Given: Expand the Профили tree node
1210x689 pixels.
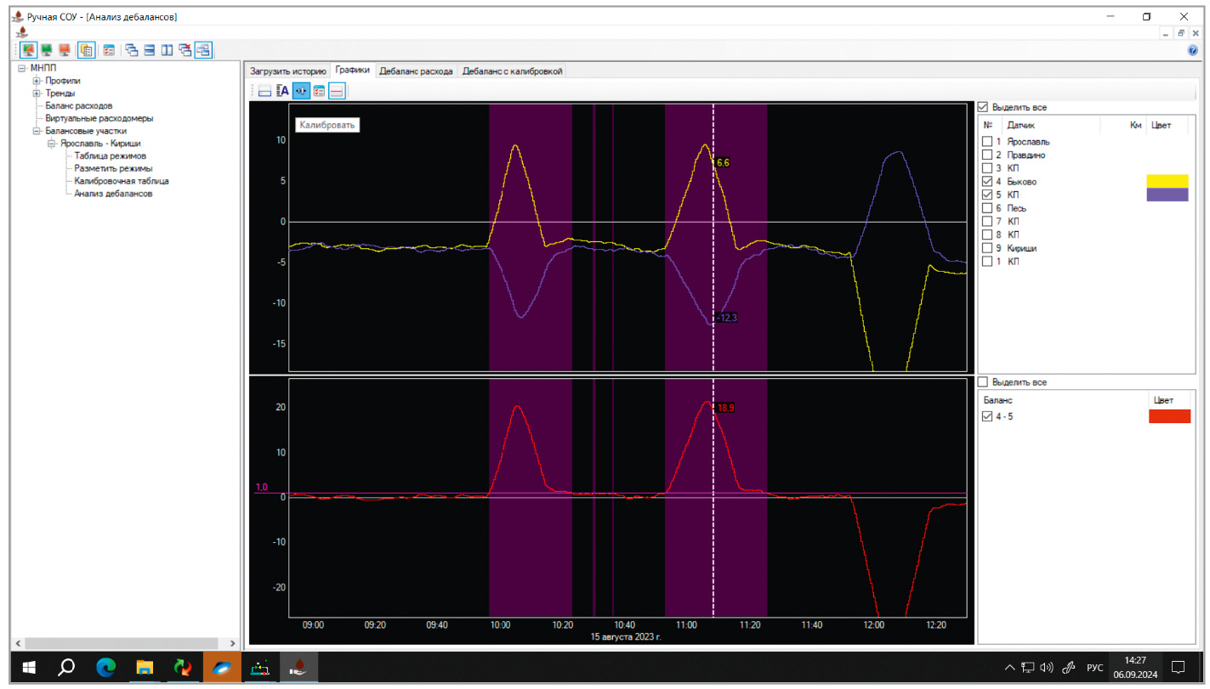Looking at the screenshot, I should [37, 81].
